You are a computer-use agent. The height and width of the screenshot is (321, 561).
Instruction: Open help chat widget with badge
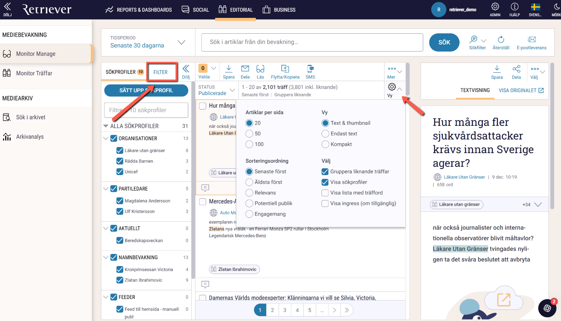click(547, 308)
